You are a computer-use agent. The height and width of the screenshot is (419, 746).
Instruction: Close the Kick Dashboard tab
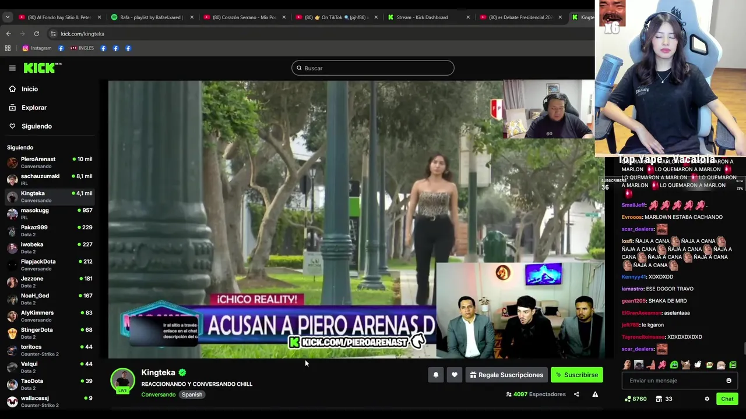[x=468, y=17]
